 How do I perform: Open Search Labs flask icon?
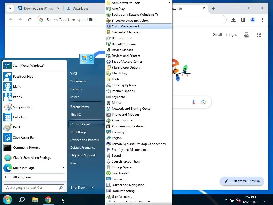(246, 35)
